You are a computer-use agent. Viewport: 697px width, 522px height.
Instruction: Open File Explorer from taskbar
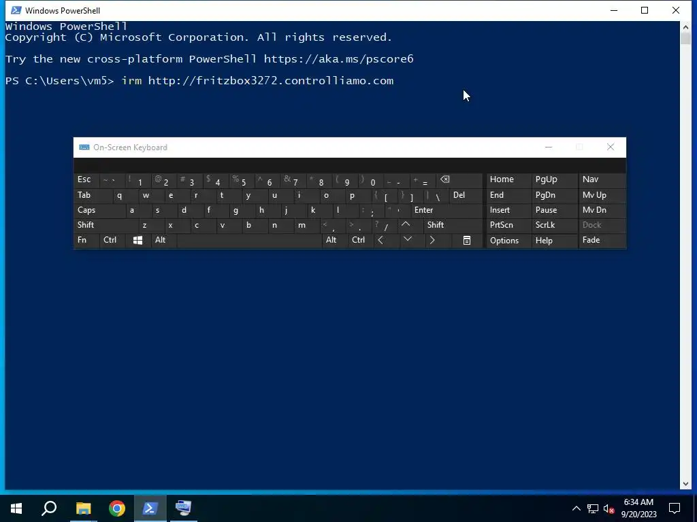pyautogui.click(x=83, y=508)
